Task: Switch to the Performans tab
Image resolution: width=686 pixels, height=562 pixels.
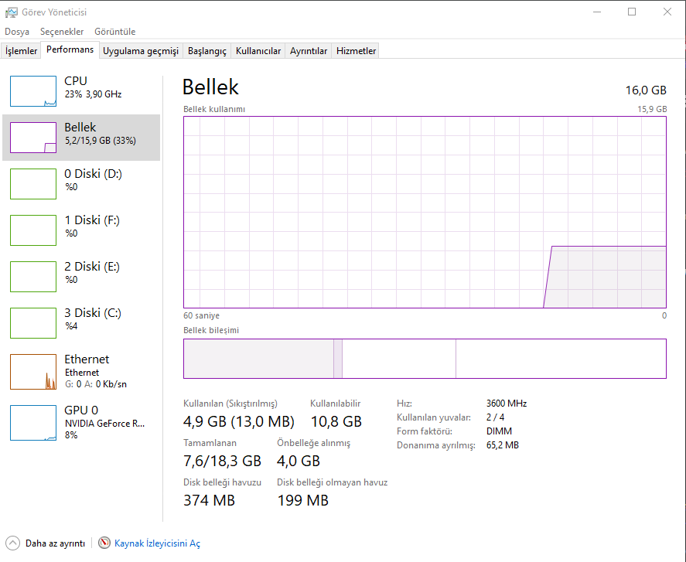Action: pyautogui.click(x=70, y=49)
